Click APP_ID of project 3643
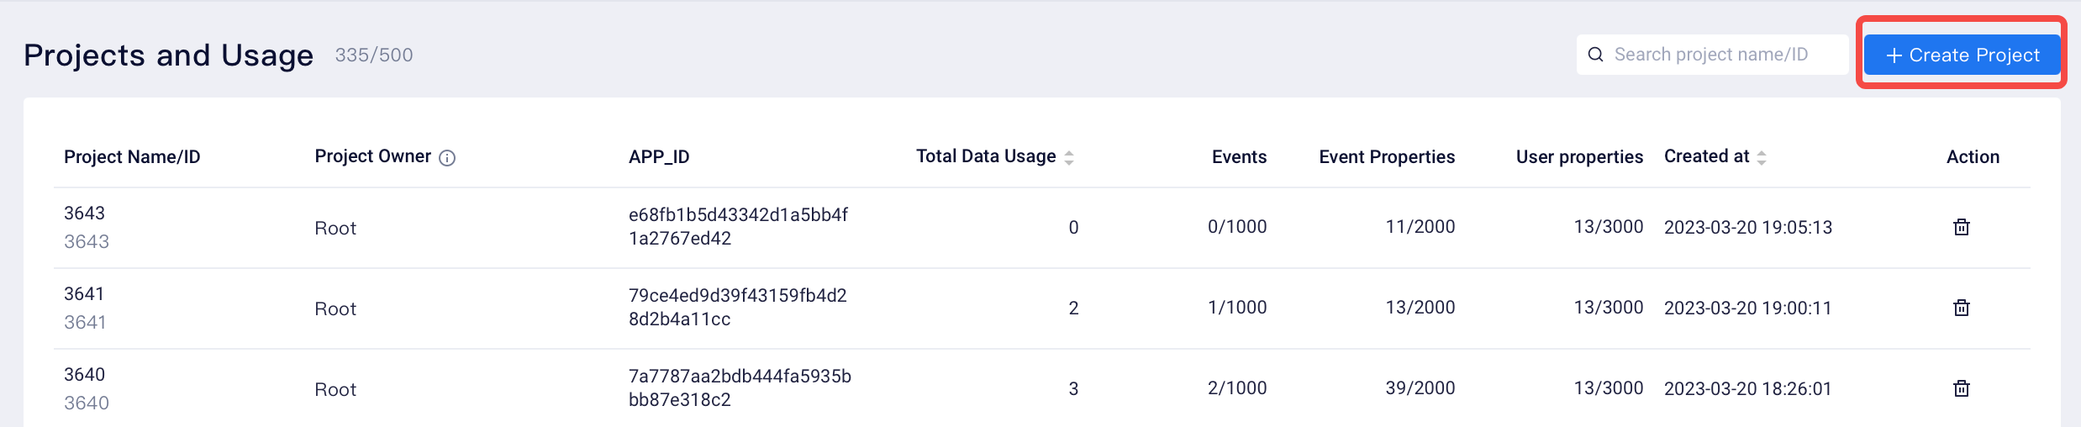The height and width of the screenshot is (427, 2081). coord(738,227)
